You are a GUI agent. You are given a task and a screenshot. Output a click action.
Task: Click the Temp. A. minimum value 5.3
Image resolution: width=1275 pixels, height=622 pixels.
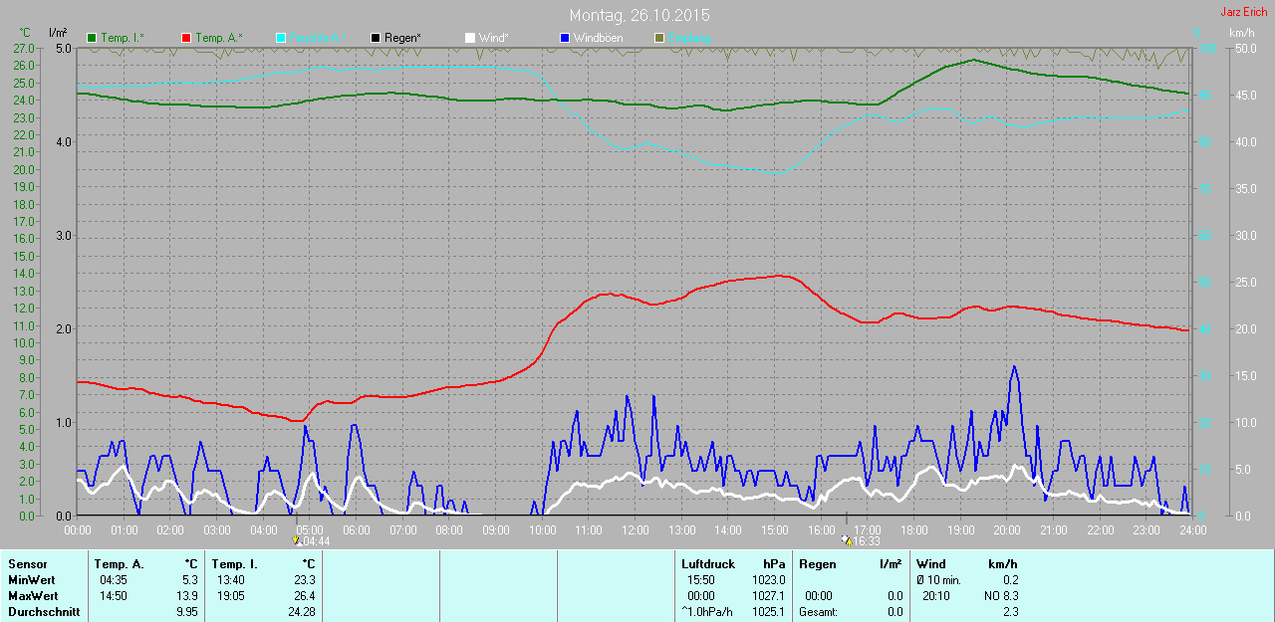(x=190, y=579)
